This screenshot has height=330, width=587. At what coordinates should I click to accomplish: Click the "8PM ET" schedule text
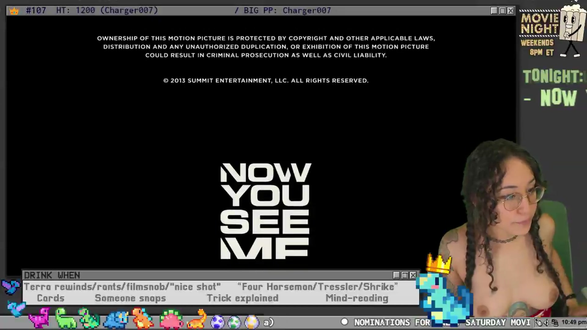(x=542, y=52)
